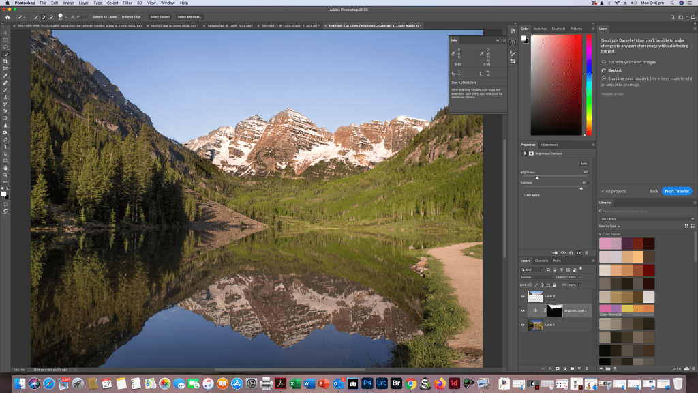
Task: Click the Brightness slider handle
Action: (537, 177)
